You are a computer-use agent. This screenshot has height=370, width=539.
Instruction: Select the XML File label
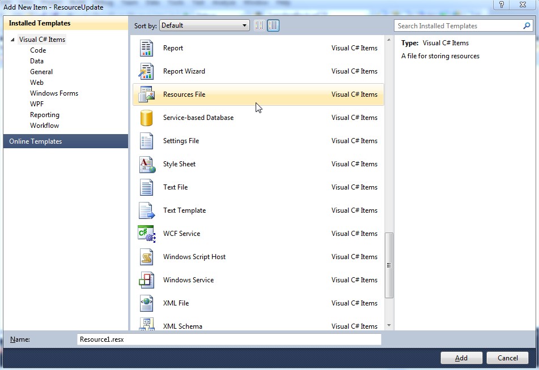[x=176, y=303]
